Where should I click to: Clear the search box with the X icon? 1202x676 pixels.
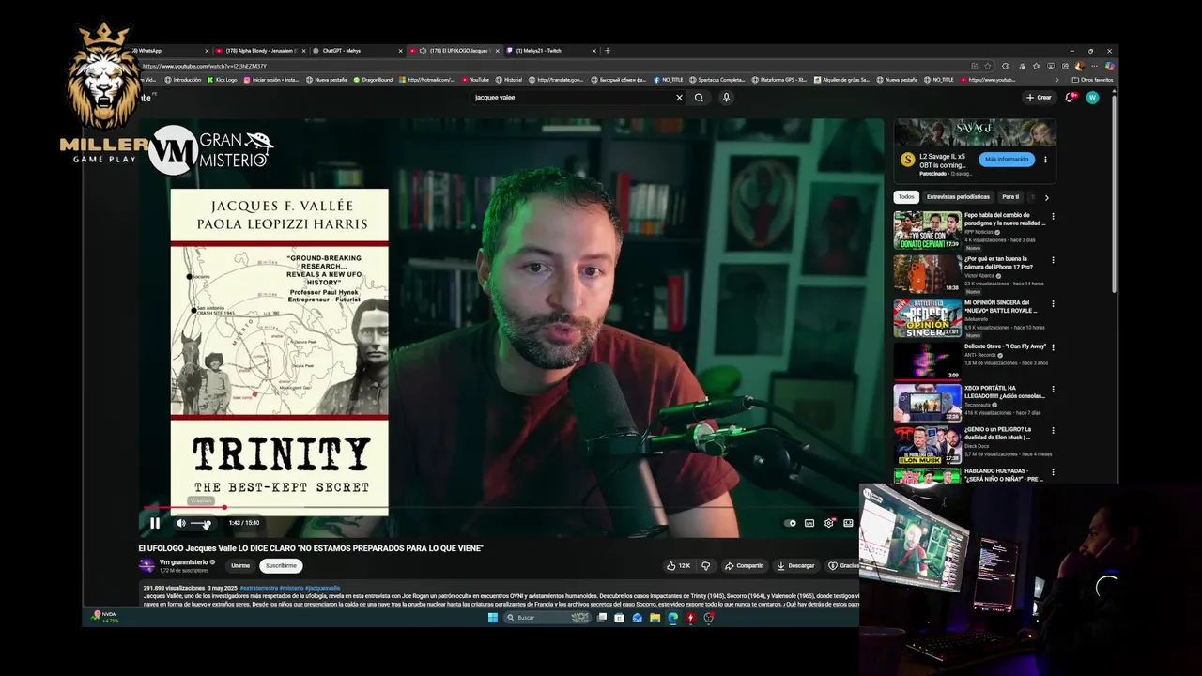(x=679, y=97)
